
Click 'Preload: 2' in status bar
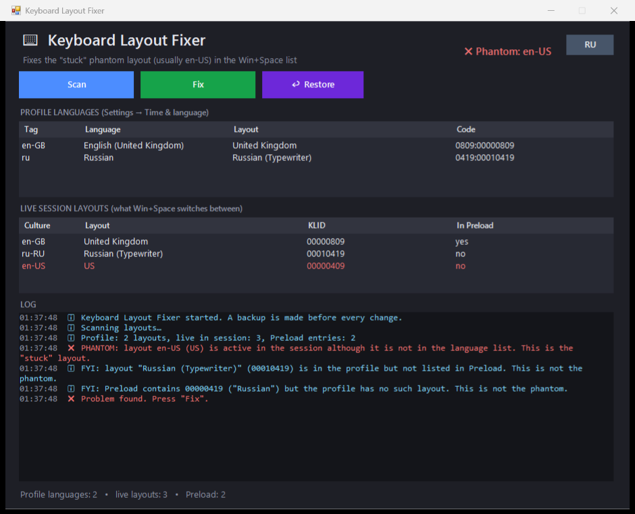pos(206,494)
